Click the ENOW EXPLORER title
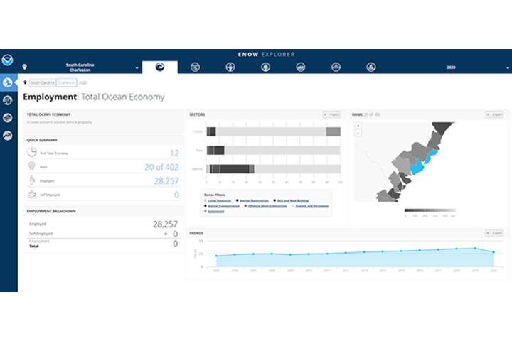512x341 pixels. point(266,55)
